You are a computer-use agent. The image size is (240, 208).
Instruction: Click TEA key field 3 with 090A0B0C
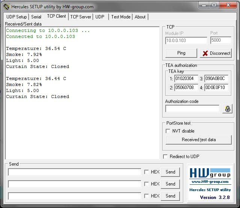[x=216, y=78]
